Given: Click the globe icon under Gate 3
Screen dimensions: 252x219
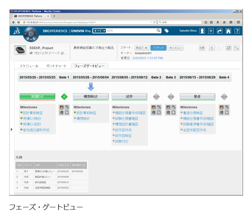Looking at the screenshot, I should (168, 113).
